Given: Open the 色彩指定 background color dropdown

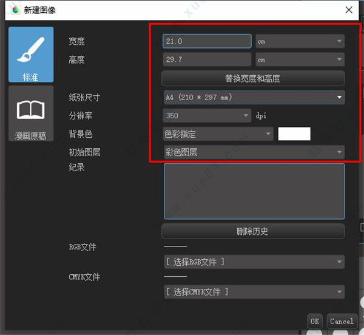Looking at the screenshot, I should tap(218, 134).
